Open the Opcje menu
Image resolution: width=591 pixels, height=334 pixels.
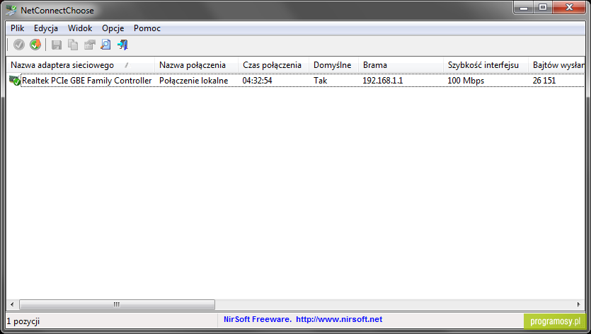coord(113,28)
